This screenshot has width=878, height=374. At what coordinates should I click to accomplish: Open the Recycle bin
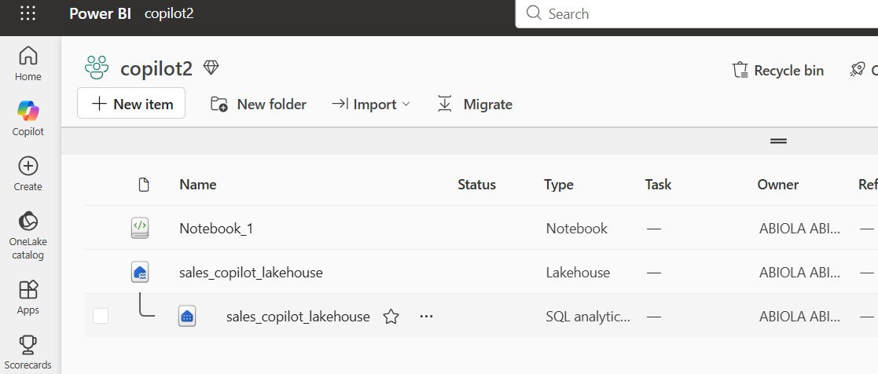pyautogui.click(x=778, y=71)
